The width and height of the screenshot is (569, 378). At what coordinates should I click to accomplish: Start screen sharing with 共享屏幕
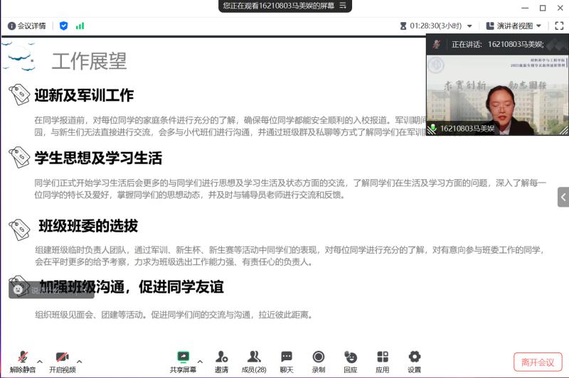click(183, 361)
